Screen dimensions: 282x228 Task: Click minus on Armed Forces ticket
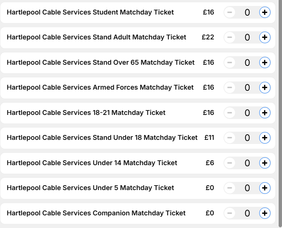click(229, 87)
